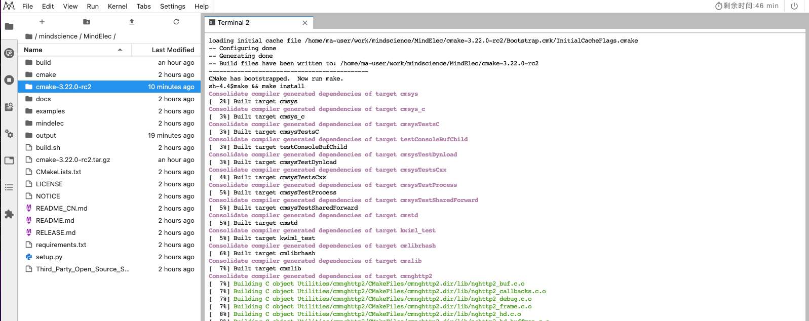Open the Tabs menu

point(144,6)
